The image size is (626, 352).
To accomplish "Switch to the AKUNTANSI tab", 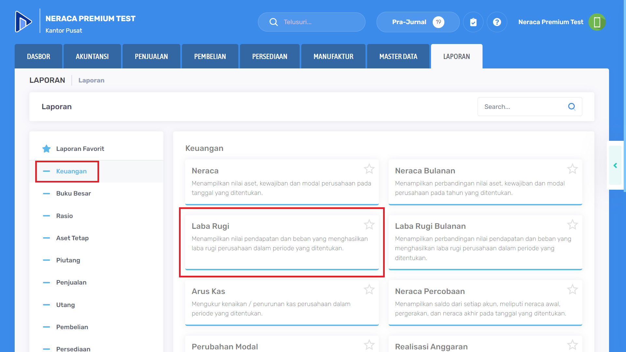I will tap(92, 57).
